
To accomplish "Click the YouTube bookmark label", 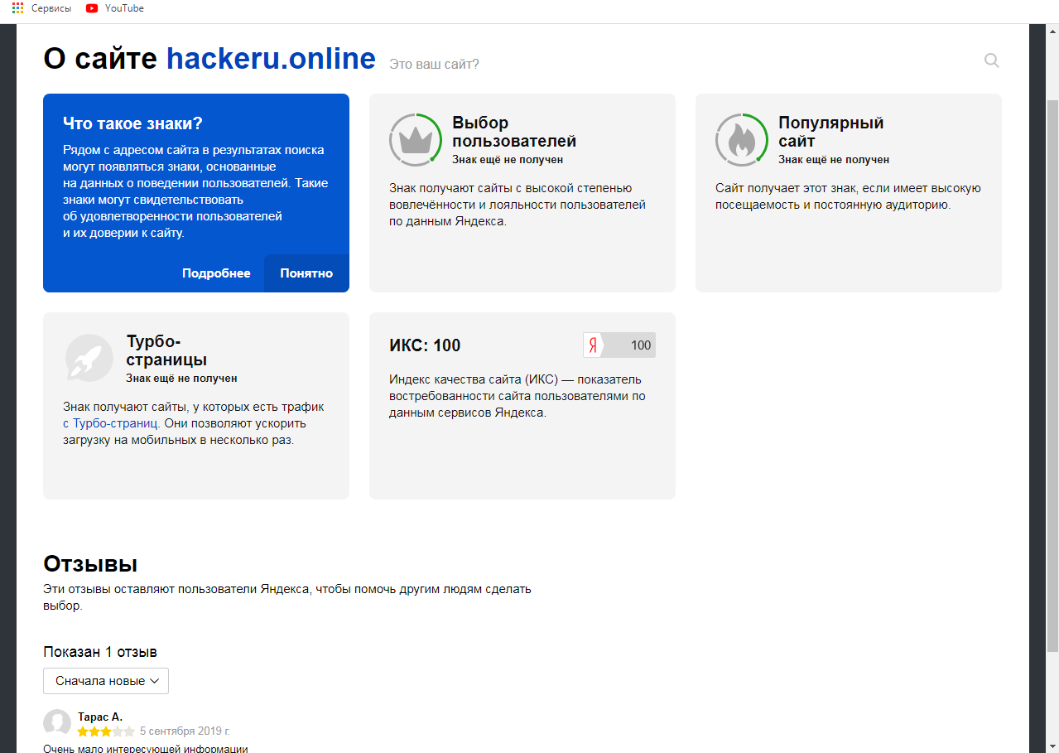I will (125, 8).
